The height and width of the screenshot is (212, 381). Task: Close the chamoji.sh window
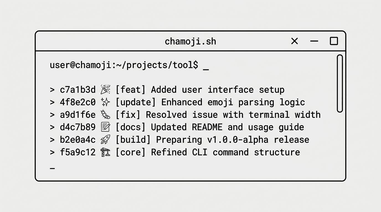[295, 41]
